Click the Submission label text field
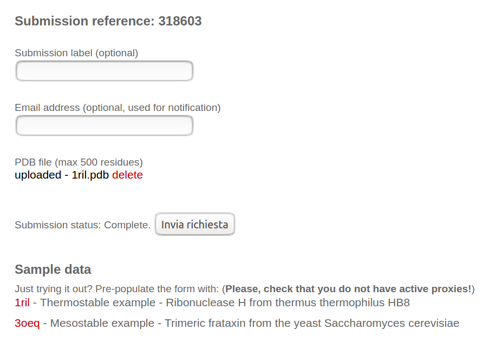Viewport: 482px width, 342px height. 105,71
